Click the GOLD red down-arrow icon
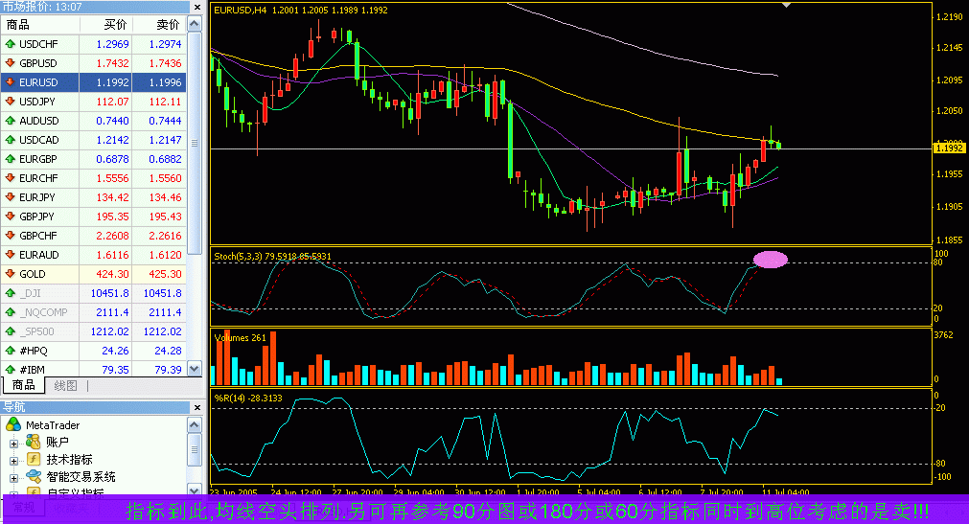 pyautogui.click(x=10, y=274)
